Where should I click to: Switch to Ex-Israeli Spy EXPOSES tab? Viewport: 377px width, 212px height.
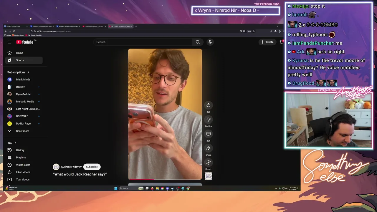pos(94,26)
